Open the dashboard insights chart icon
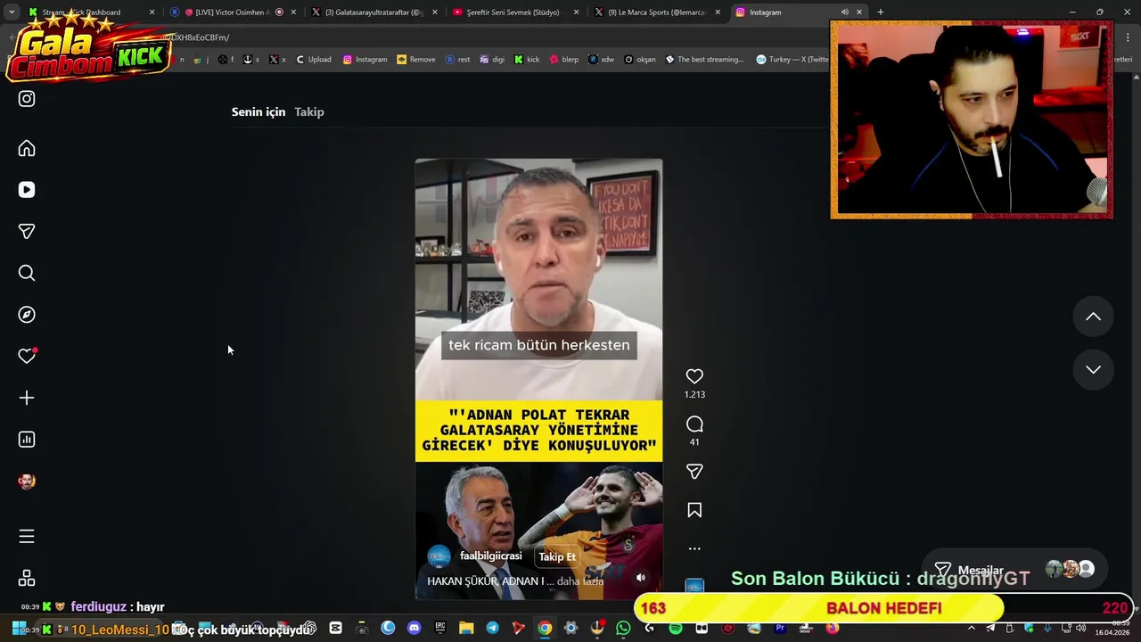Image resolution: width=1141 pixels, height=642 pixels. point(27,440)
